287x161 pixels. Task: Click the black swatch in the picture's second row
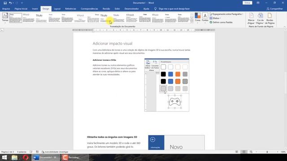pos(163,74)
